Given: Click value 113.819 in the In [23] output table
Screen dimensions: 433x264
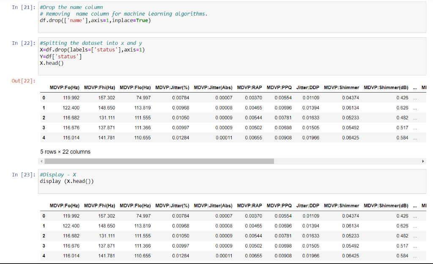Looking at the screenshot, I should [143, 226].
